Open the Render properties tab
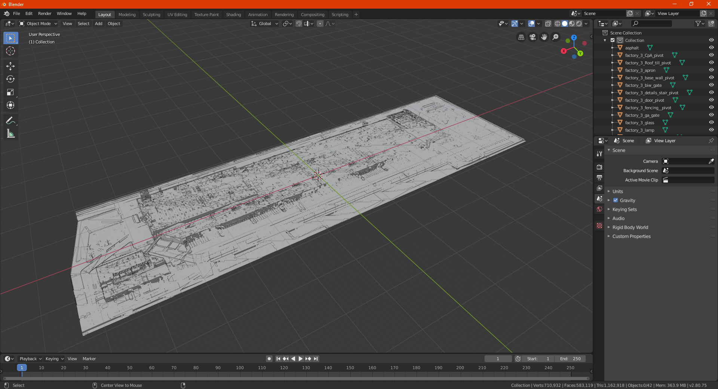This screenshot has height=389, width=718. click(599, 167)
